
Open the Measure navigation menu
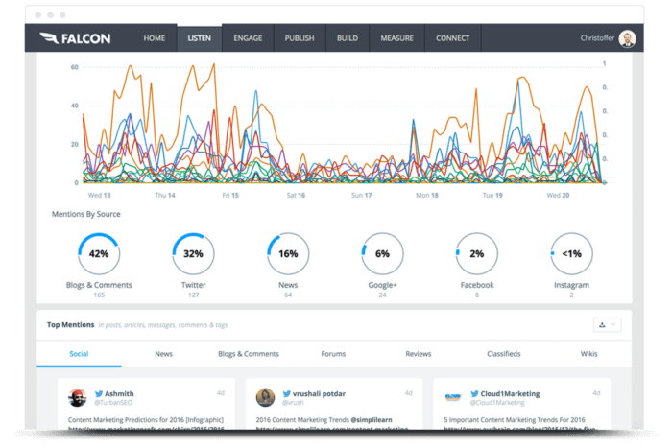[x=396, y=38]
